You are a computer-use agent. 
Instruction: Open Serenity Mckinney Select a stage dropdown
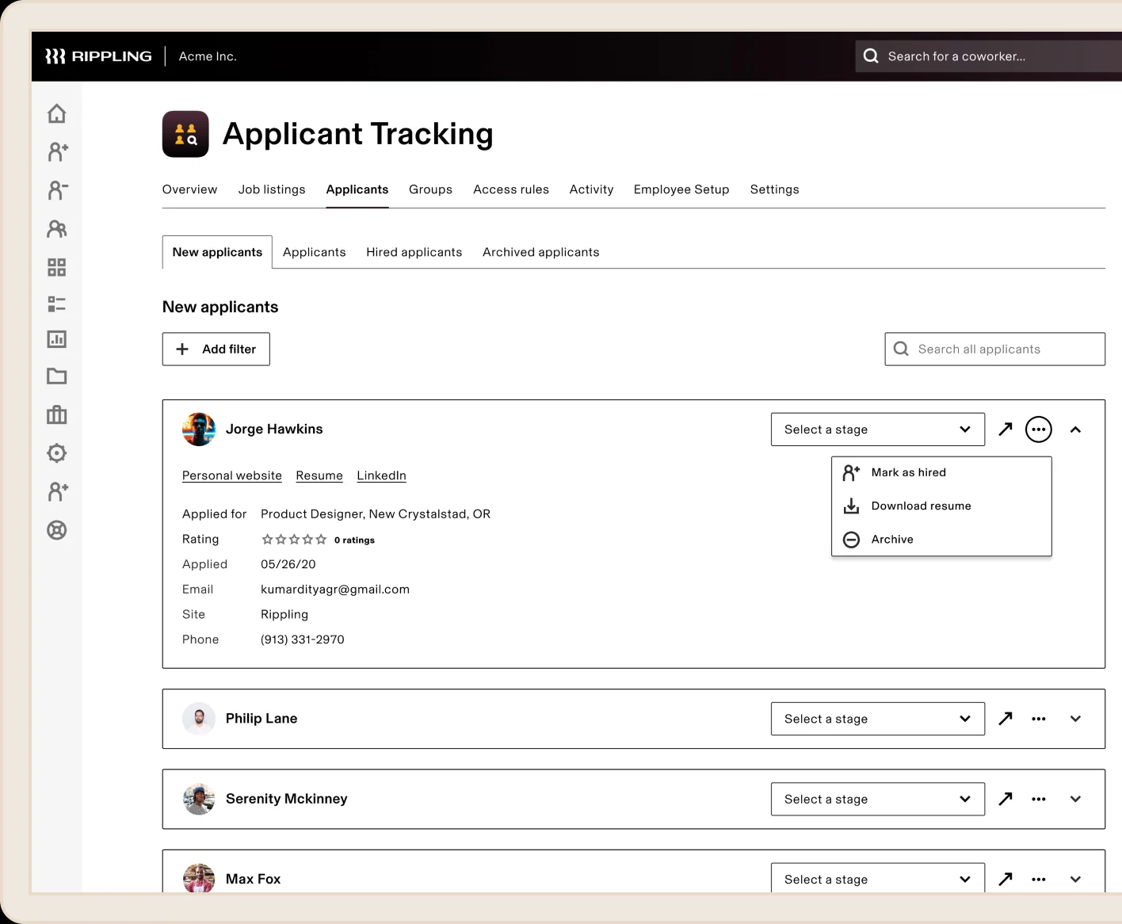878,799
